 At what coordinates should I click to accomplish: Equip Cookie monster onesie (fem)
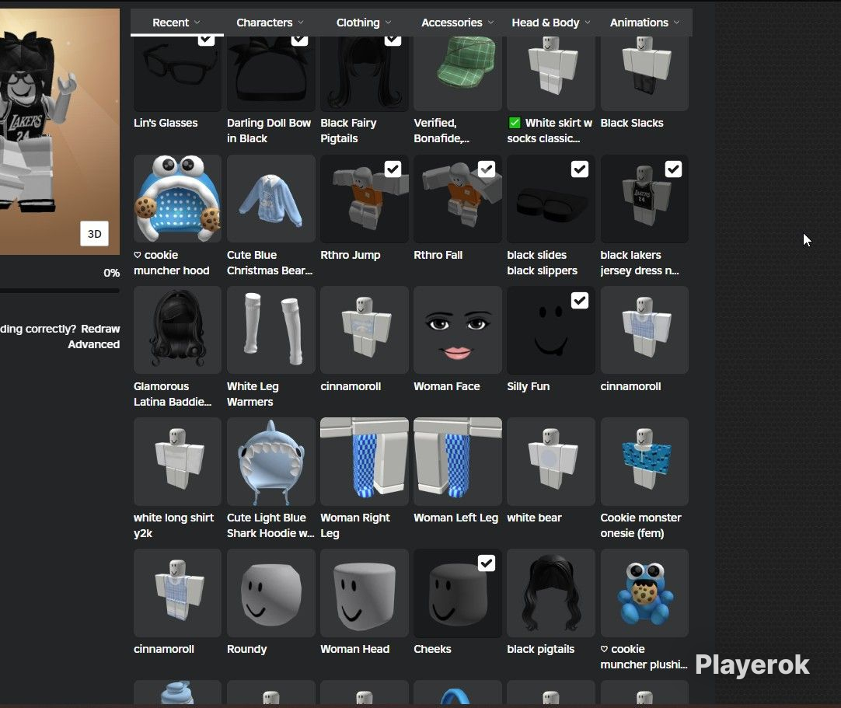pos(644,462)
